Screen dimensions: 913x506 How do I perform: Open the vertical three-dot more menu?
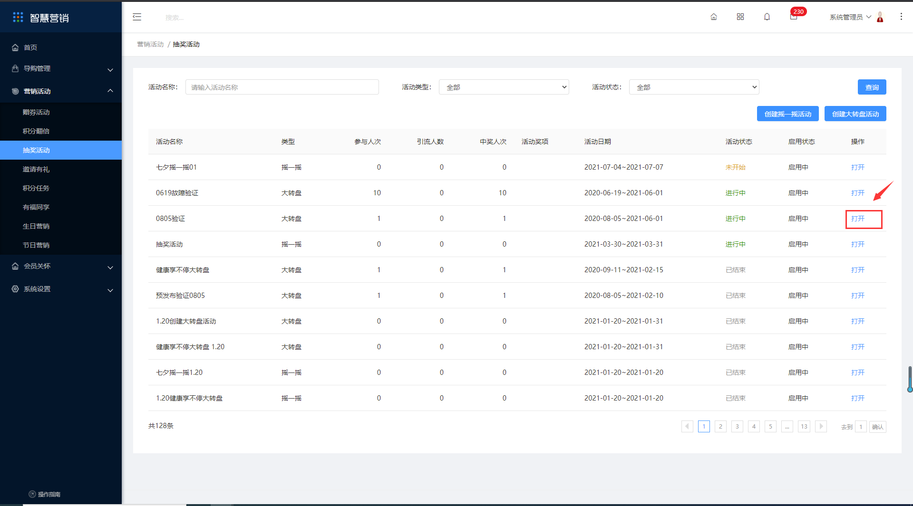coord(901,17)
